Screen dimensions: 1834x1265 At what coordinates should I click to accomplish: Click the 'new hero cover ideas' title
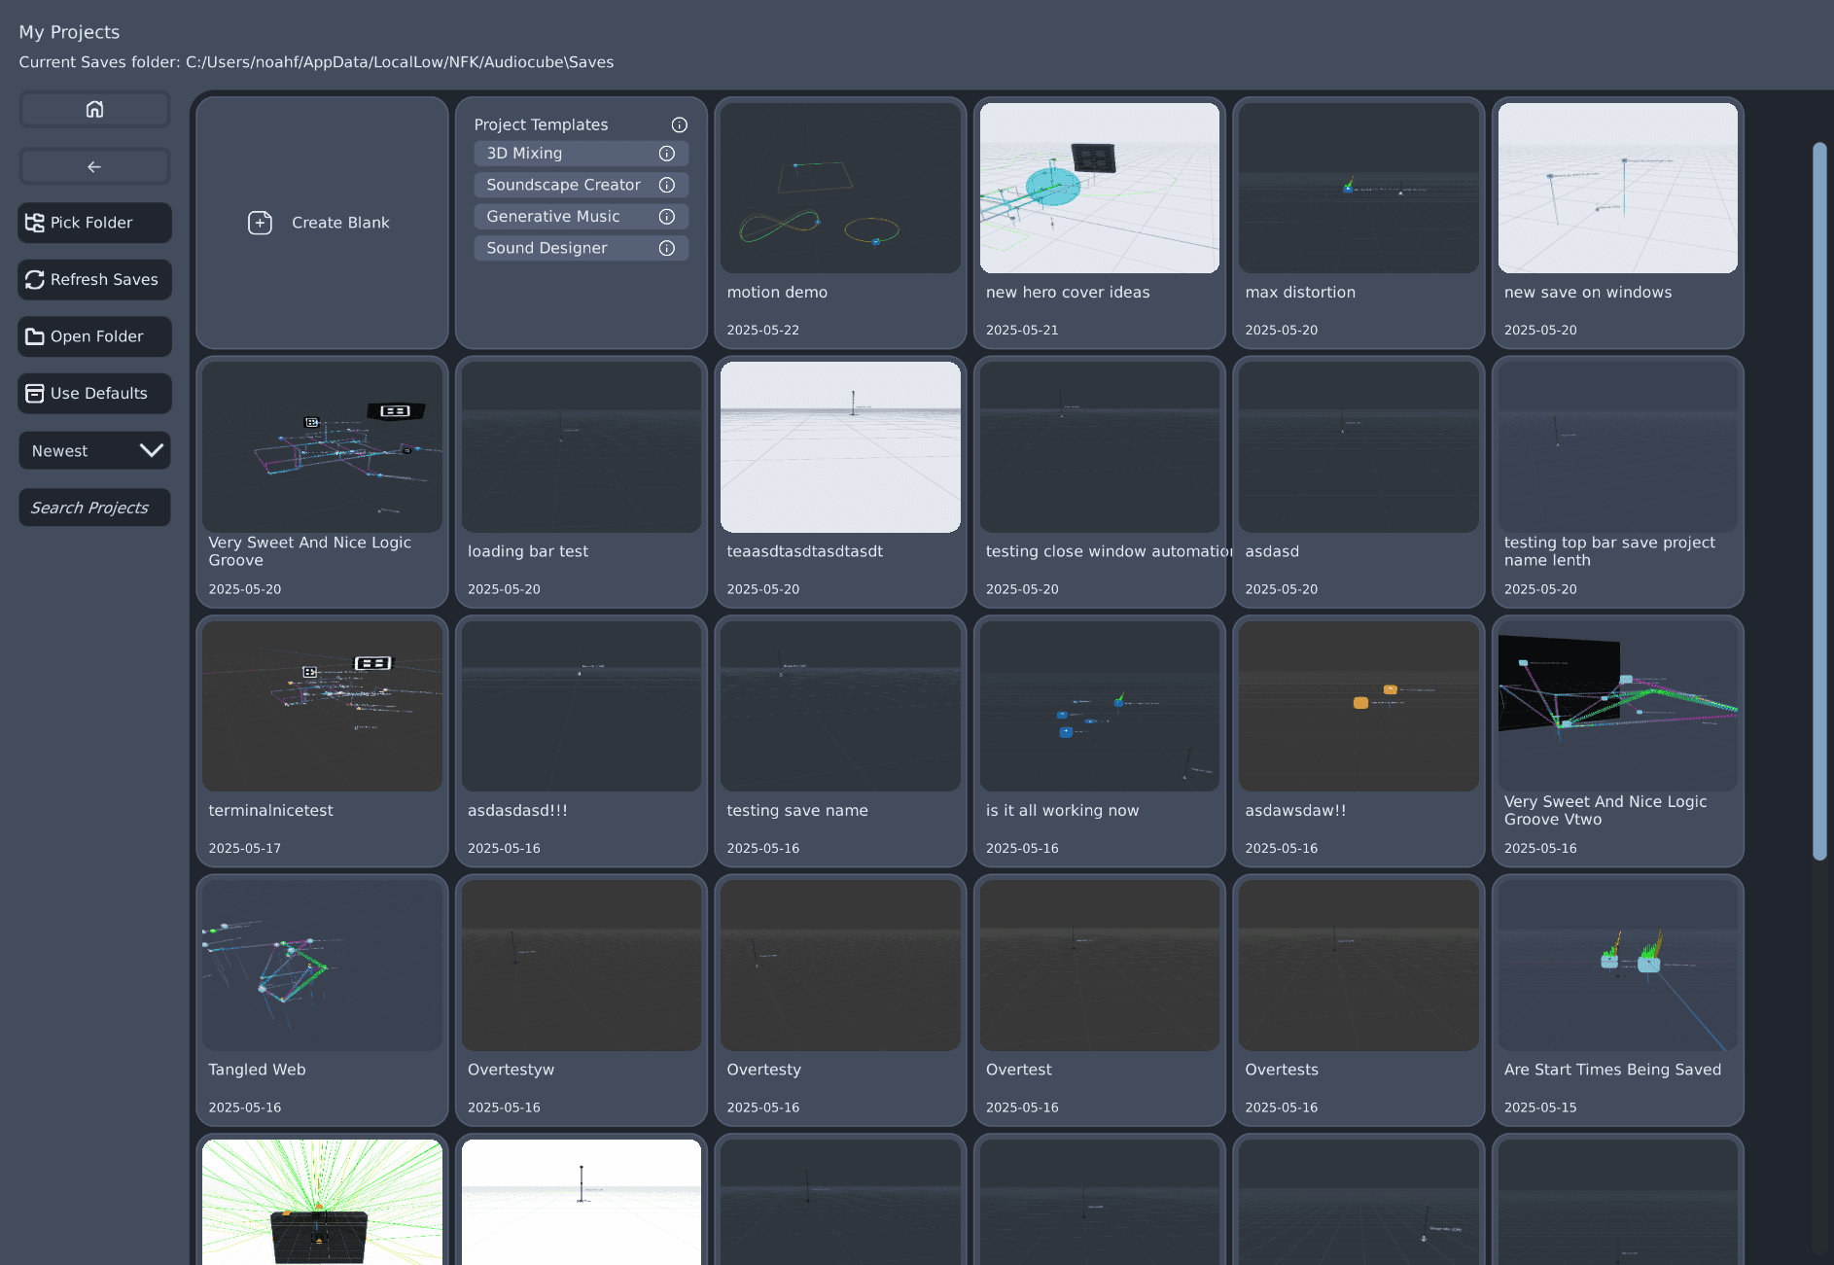click(1068, 293)
